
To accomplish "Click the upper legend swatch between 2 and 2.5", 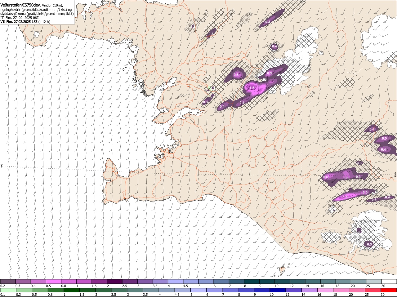I will click(114, 281).
